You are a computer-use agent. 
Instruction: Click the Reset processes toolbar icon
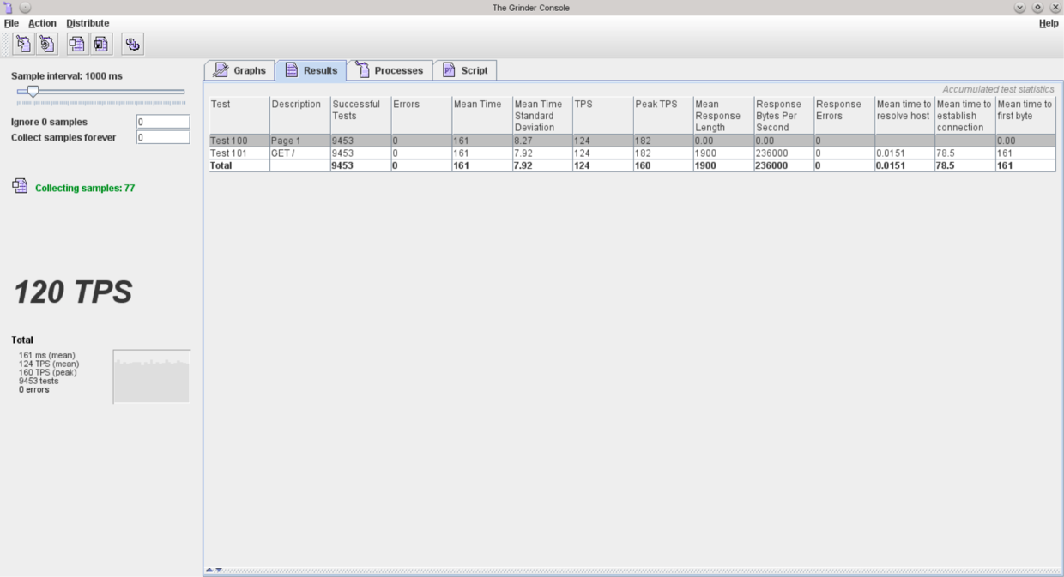coord(47,44)
